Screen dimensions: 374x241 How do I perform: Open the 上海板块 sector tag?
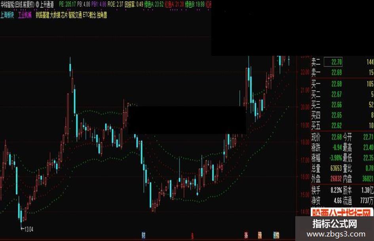coord(7,15)
